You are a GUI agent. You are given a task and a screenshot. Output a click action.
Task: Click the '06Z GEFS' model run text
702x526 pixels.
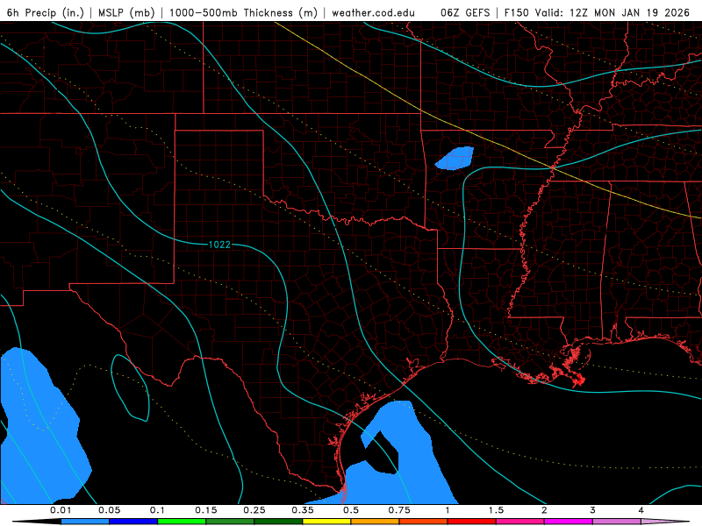[465, 12]
